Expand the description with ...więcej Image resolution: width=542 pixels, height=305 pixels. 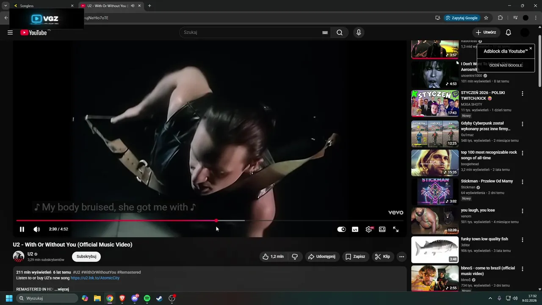click(x=62, y=289)
